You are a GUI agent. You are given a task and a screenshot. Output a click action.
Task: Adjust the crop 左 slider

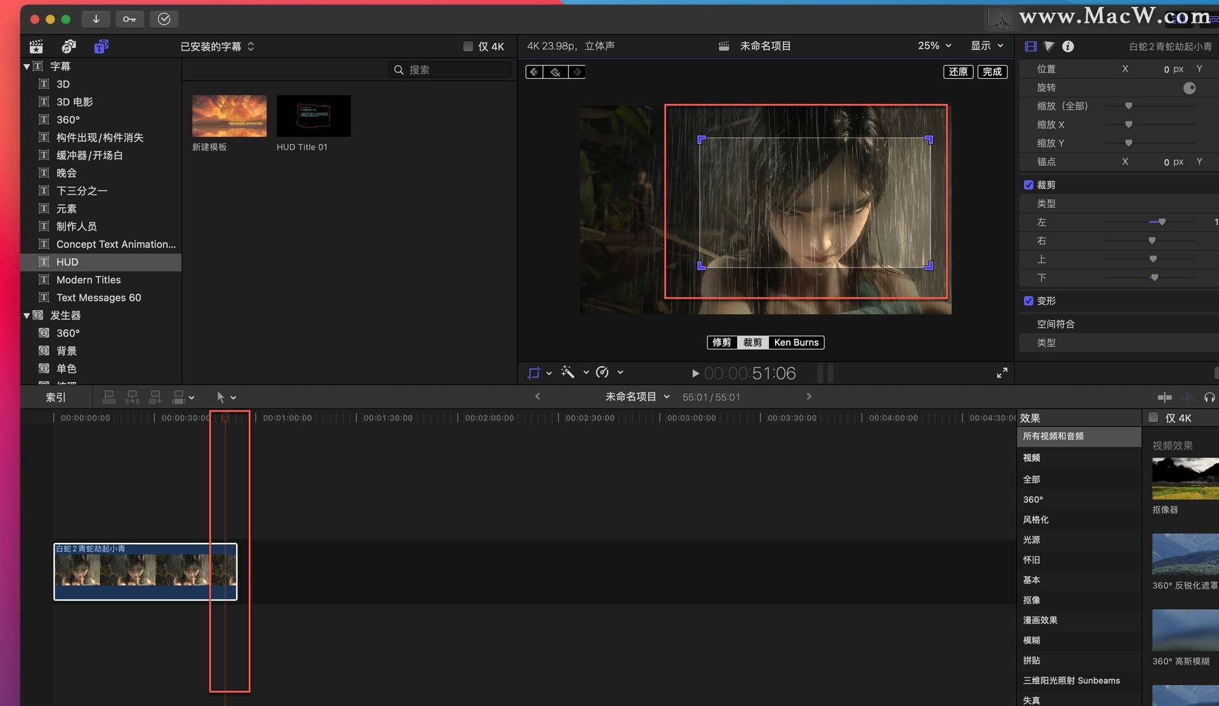1161,222
